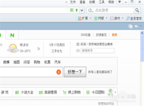This screenshot has width=144, height=106.
Task: Expand the 扩展 dropdown arrow
Action: coord(90,18)
